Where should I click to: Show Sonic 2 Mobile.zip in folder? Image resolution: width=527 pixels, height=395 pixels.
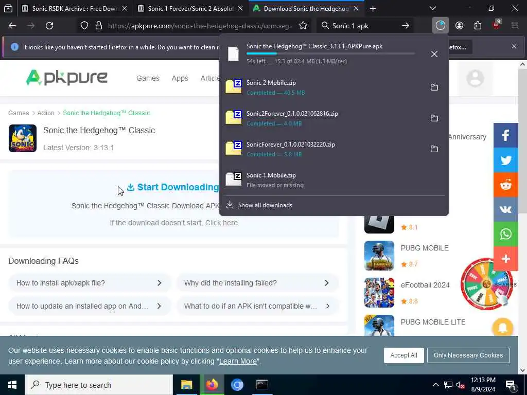click(x=434, y=87)
